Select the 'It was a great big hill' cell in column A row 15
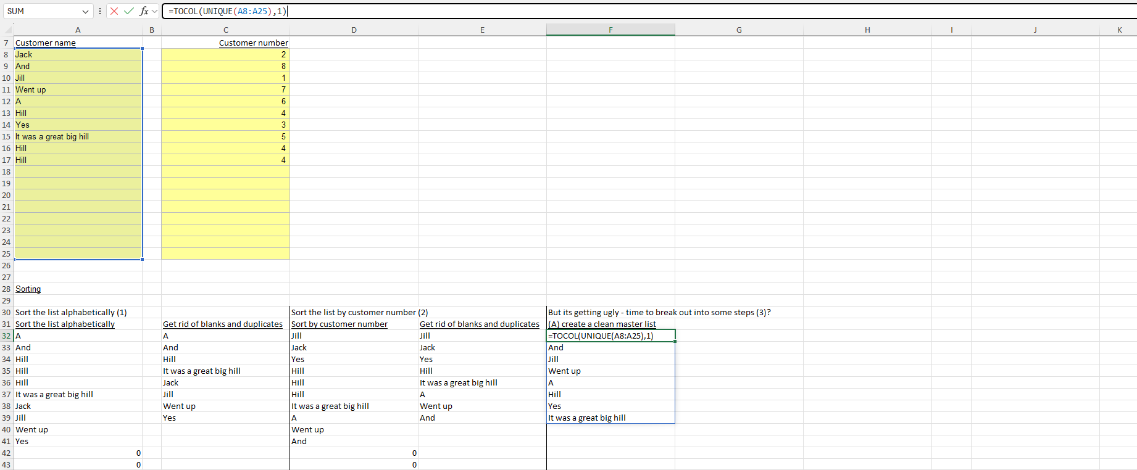Screen dimensions: 1137x470 point(78,136)
